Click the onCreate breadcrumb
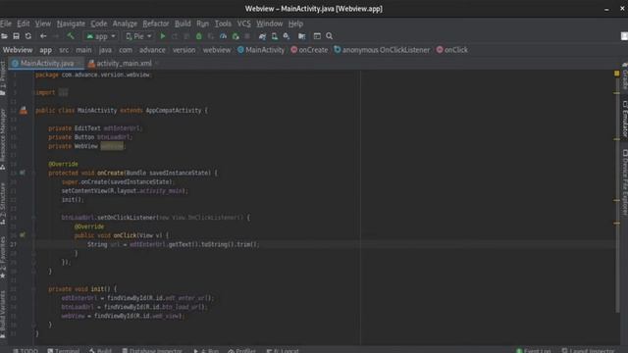Image resolution: width=628 pixels, height=353 pixels. coord(309,50)
